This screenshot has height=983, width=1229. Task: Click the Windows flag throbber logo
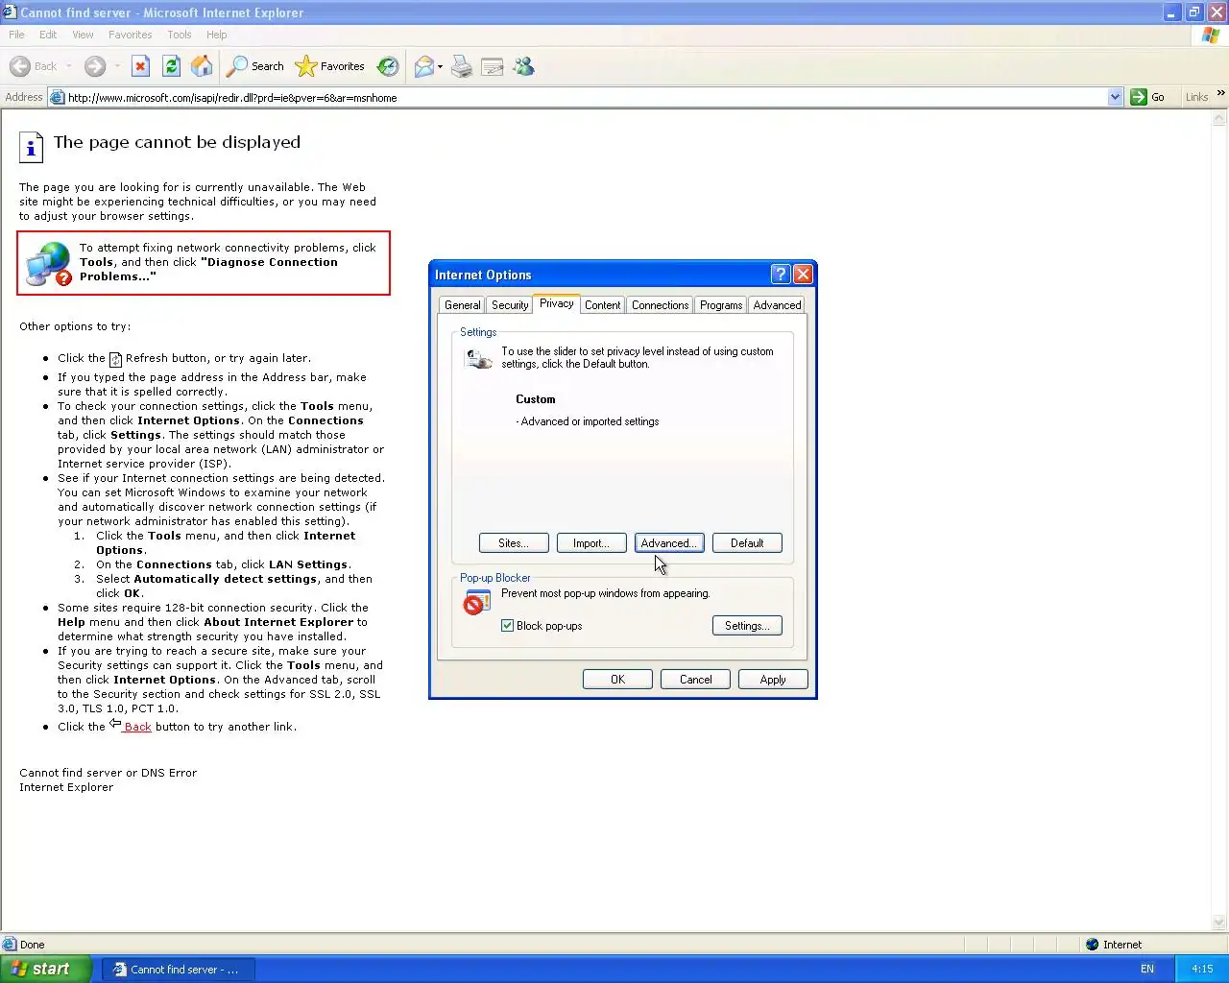tap(1211, 35)
